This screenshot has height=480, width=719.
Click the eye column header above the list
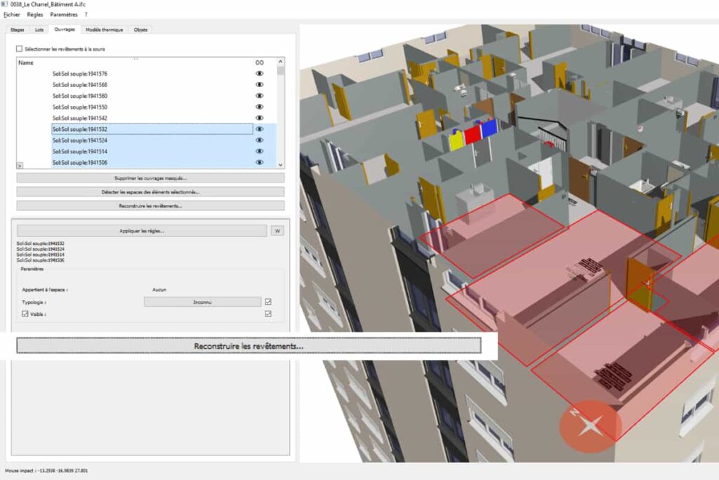point(260,62)
